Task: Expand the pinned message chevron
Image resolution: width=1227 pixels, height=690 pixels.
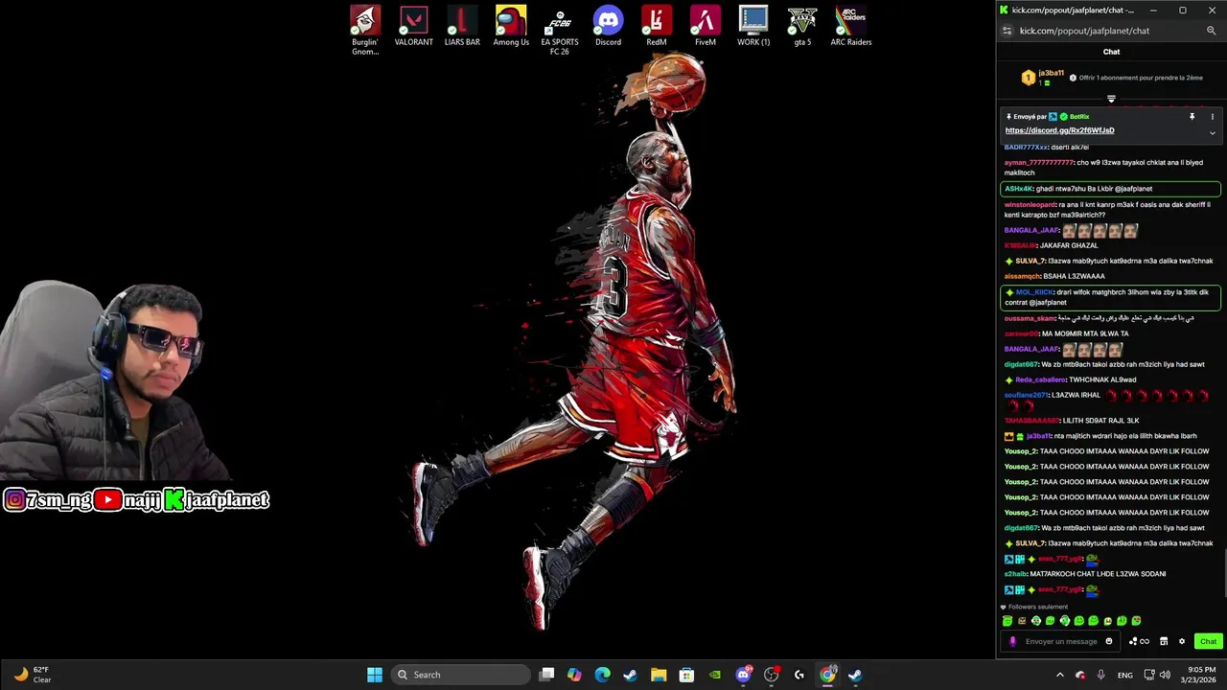Action: [1212, 132]
